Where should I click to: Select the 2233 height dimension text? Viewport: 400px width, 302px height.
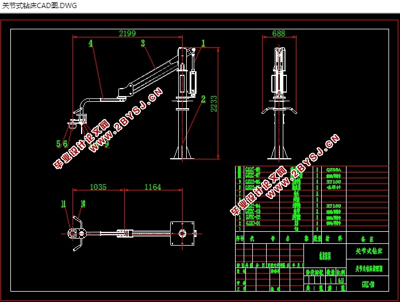(x=213, y=104)
